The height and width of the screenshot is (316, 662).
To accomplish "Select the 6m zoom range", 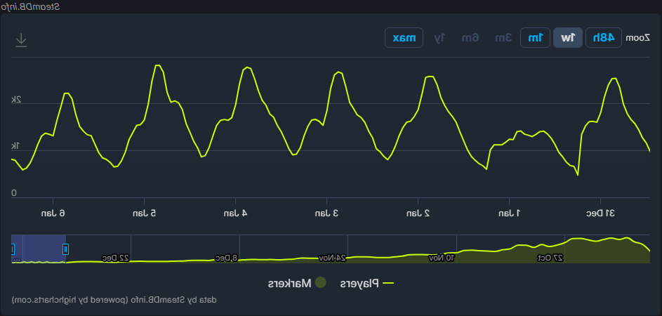I will tap(470, 38).
